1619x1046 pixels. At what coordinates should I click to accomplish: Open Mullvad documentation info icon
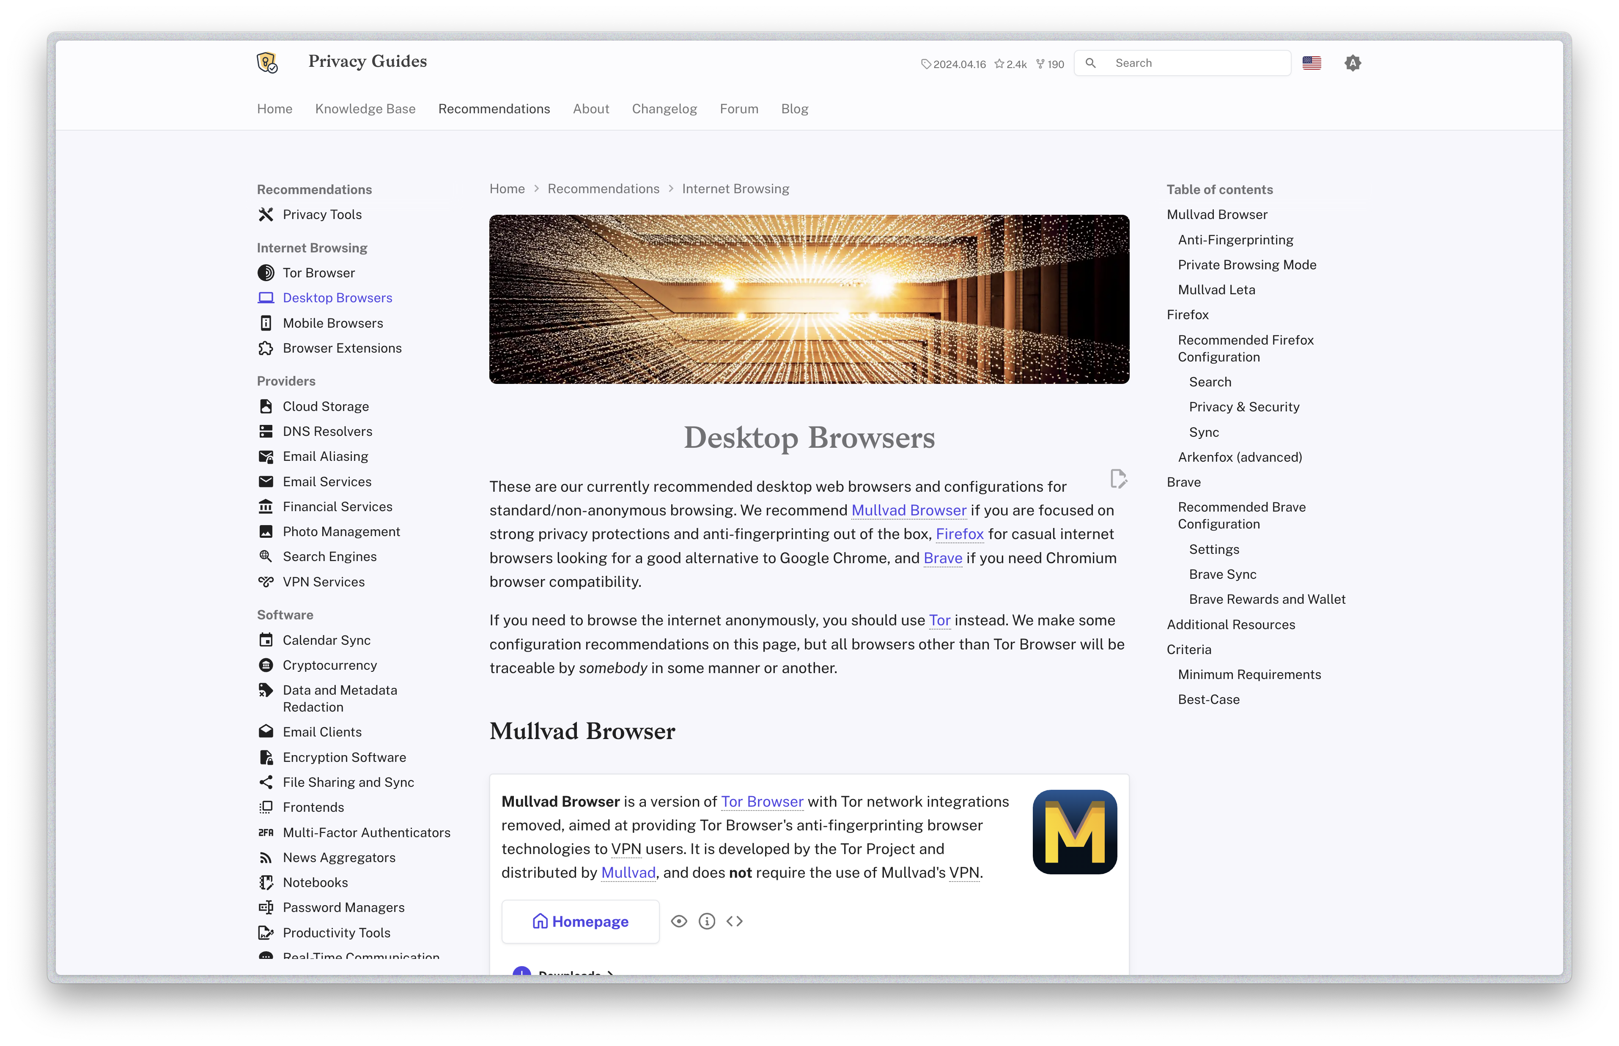707,922
